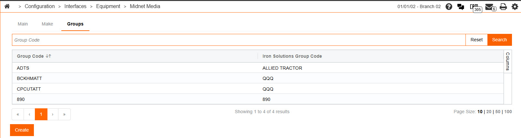Open the mail inbox icon

pos(490,7)
